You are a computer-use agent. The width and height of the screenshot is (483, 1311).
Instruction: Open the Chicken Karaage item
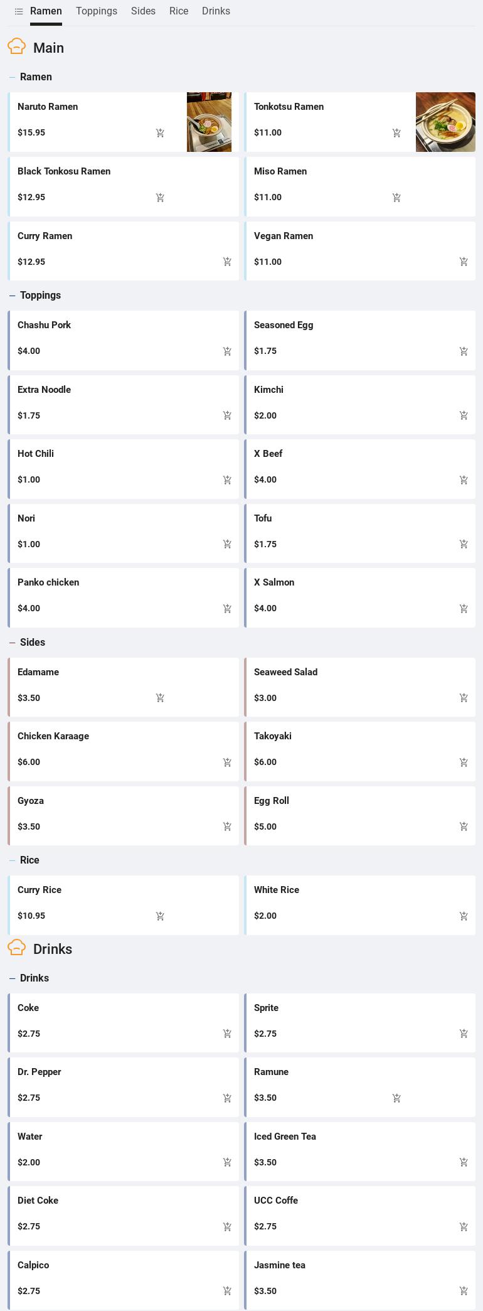click(53, 736)
